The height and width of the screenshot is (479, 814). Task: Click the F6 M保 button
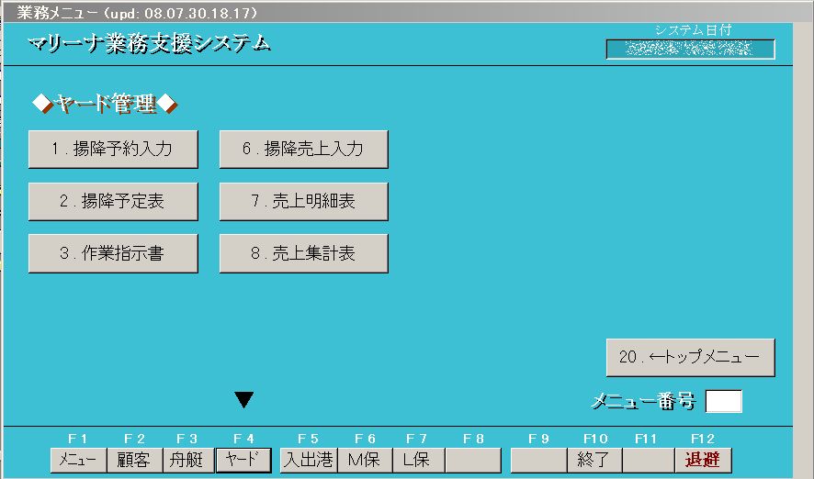(365, 460)
